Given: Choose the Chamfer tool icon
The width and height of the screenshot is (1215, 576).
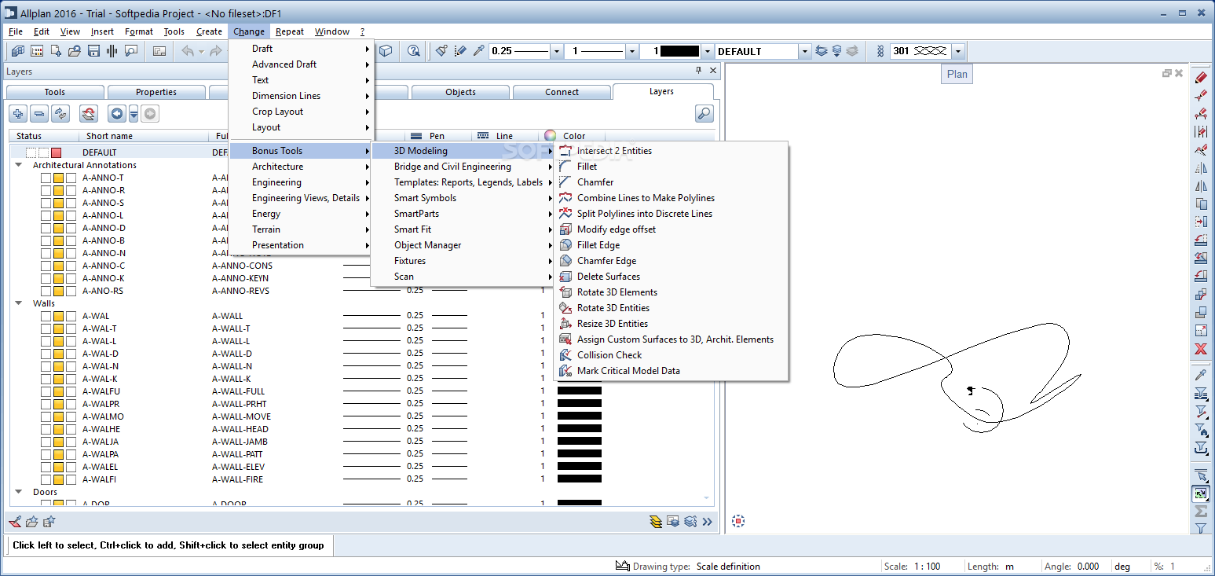Looking at the screenshot, I should [565, 182].
